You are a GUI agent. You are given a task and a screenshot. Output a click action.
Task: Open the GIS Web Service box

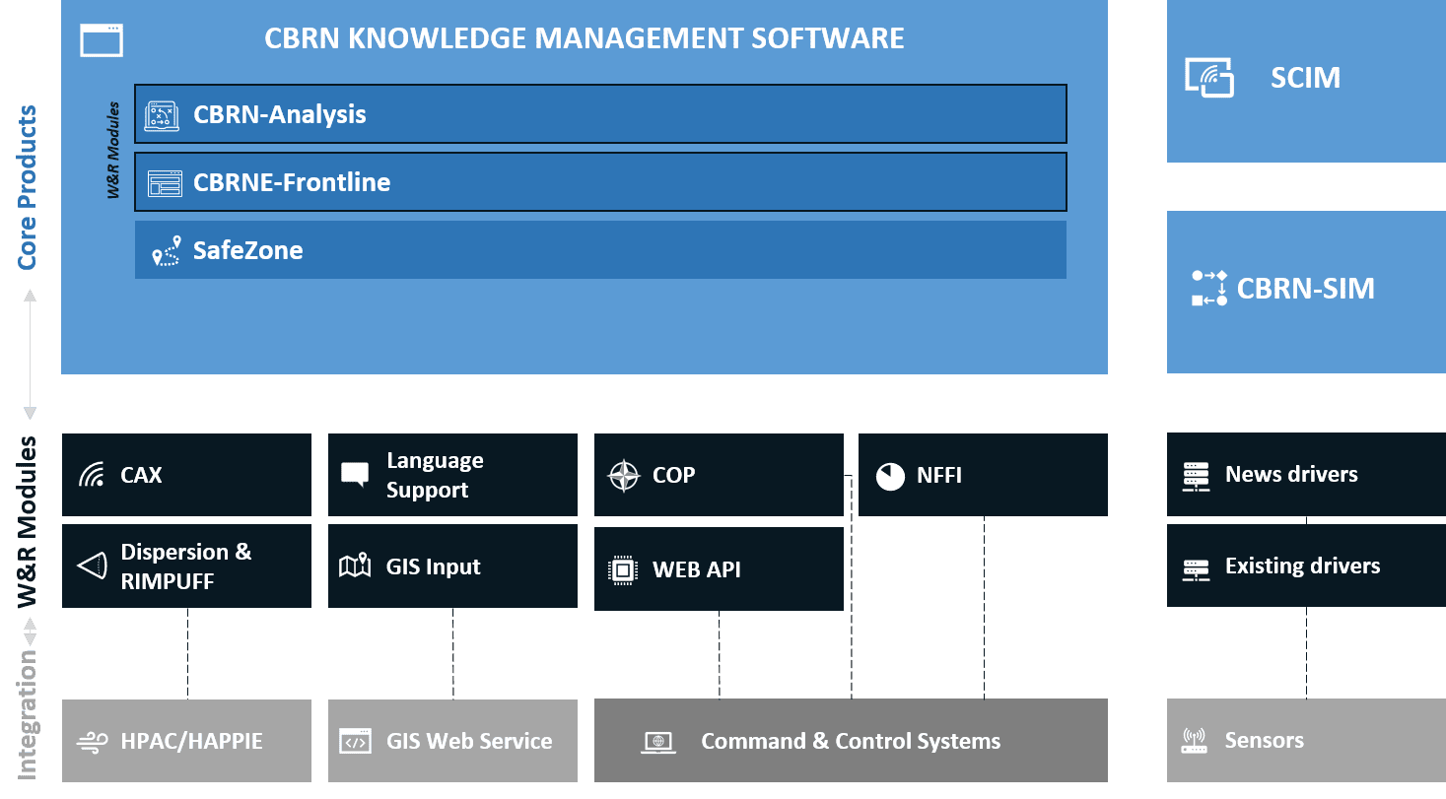tap(452, 741)
